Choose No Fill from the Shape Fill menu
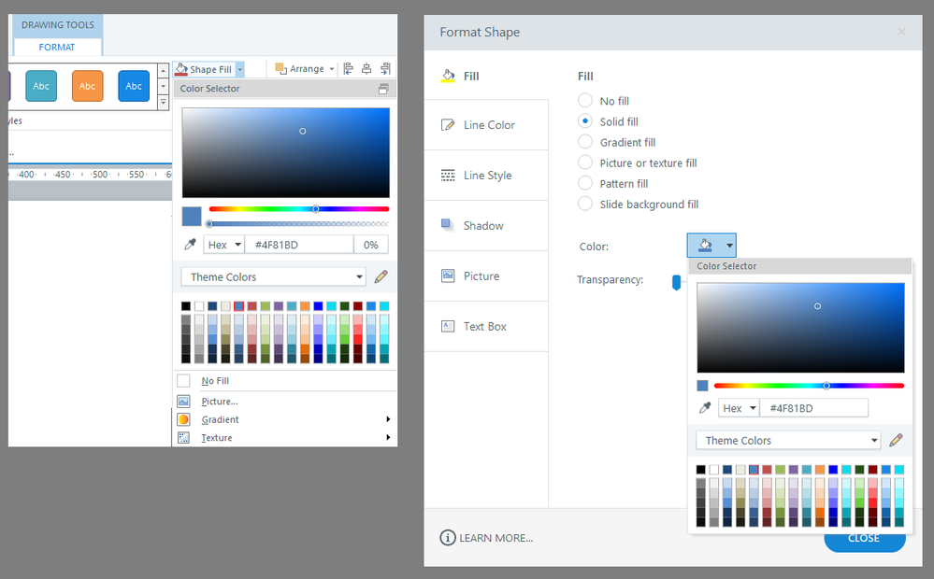 click(x=215, y=381)
